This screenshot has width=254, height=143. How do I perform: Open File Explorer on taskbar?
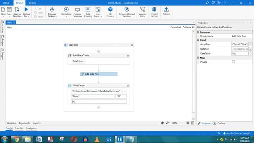[x=27, y=139]
